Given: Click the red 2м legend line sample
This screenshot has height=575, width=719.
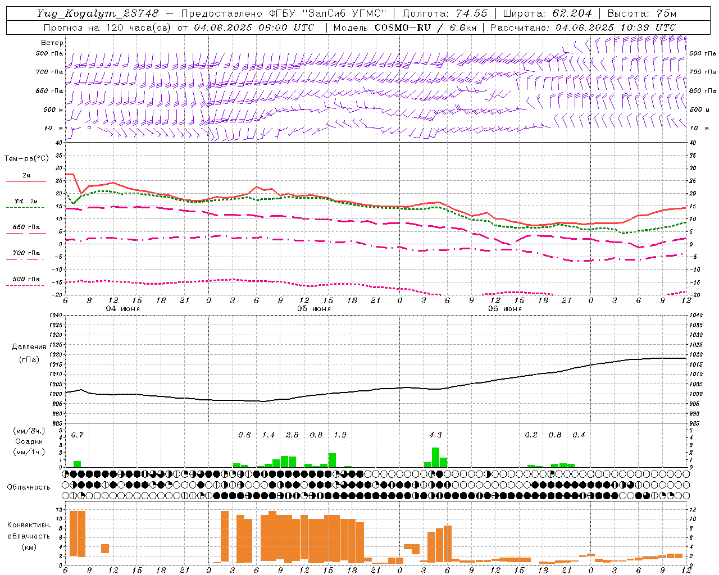Looking at the screenshot, I should (26, 181).
